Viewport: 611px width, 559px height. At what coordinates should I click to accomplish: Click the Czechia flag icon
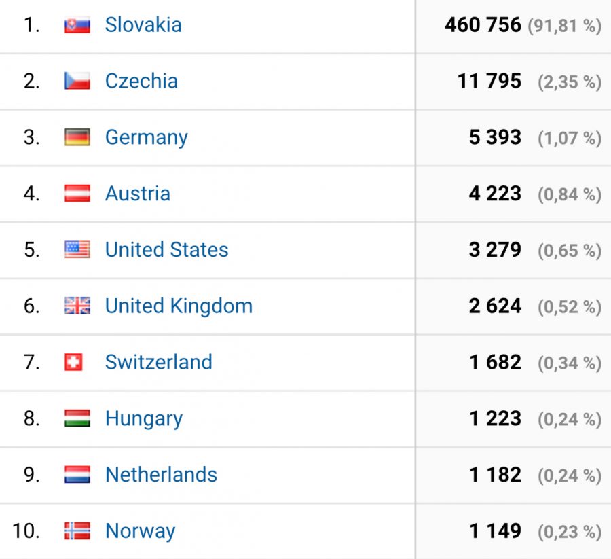coord(77,82)
